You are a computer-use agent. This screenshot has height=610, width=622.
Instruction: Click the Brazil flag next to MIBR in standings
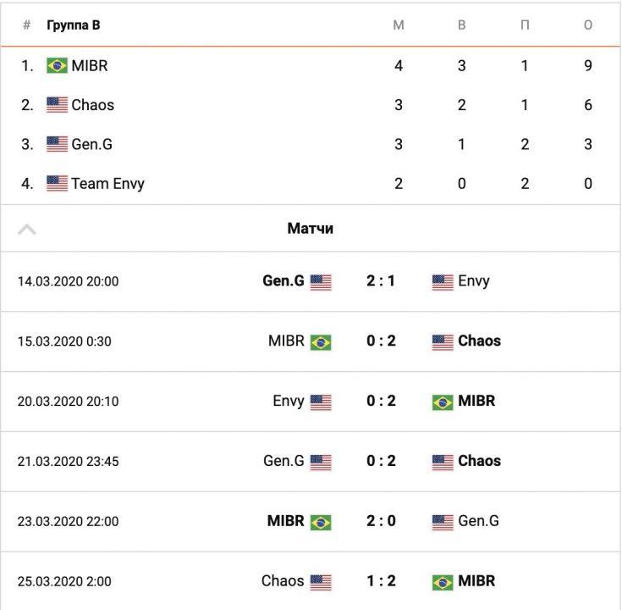point(57,66)
